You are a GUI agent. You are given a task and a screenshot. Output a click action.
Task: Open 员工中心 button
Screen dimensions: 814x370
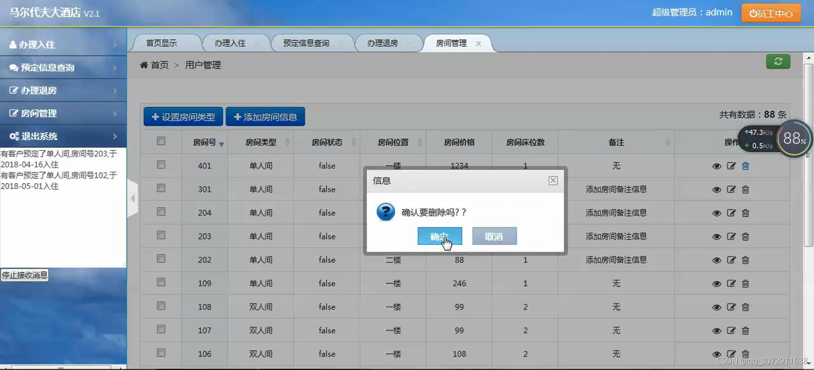pyautogui.click(x=771, y=13)
